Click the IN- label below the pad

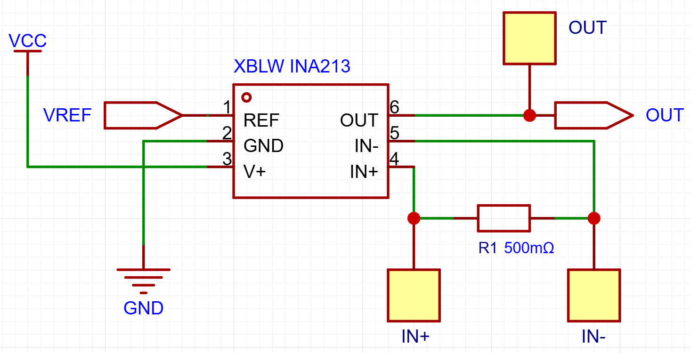coord(593,336)
